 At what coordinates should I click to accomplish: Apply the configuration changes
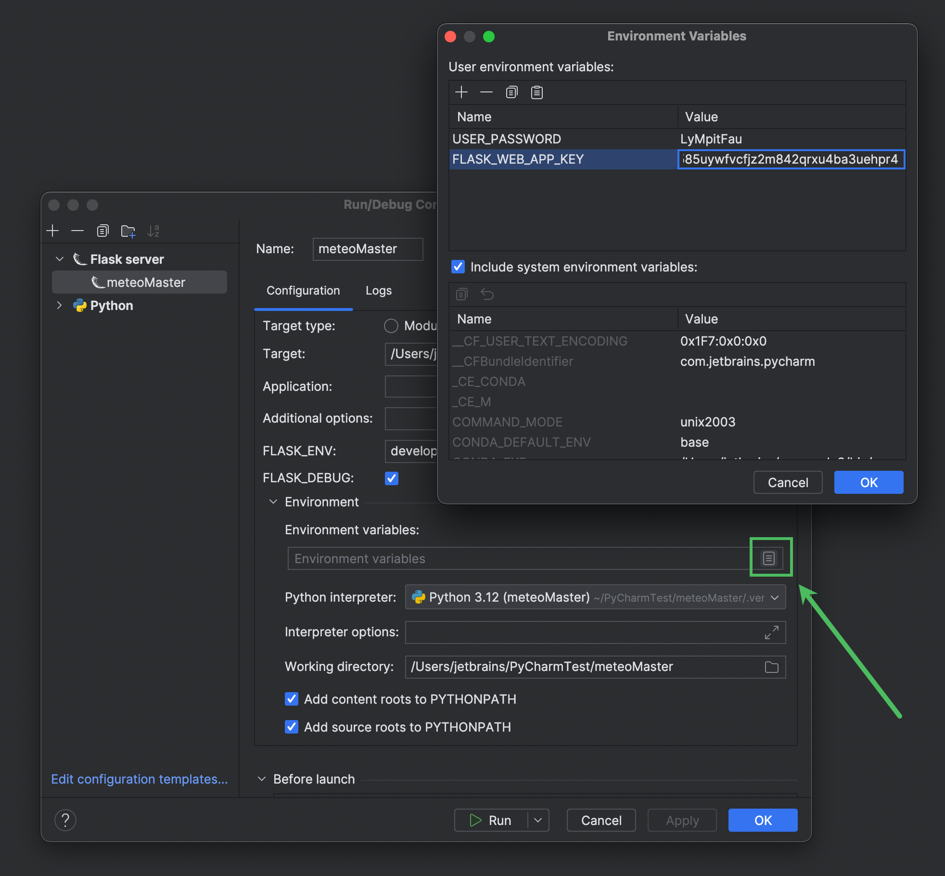[x=681, y=820]
